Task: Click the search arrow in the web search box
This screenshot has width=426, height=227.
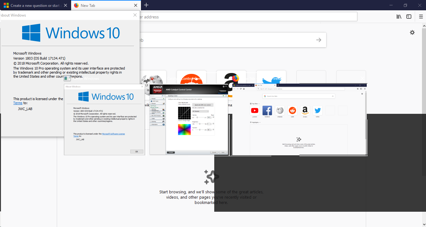Action: (318, 40)
